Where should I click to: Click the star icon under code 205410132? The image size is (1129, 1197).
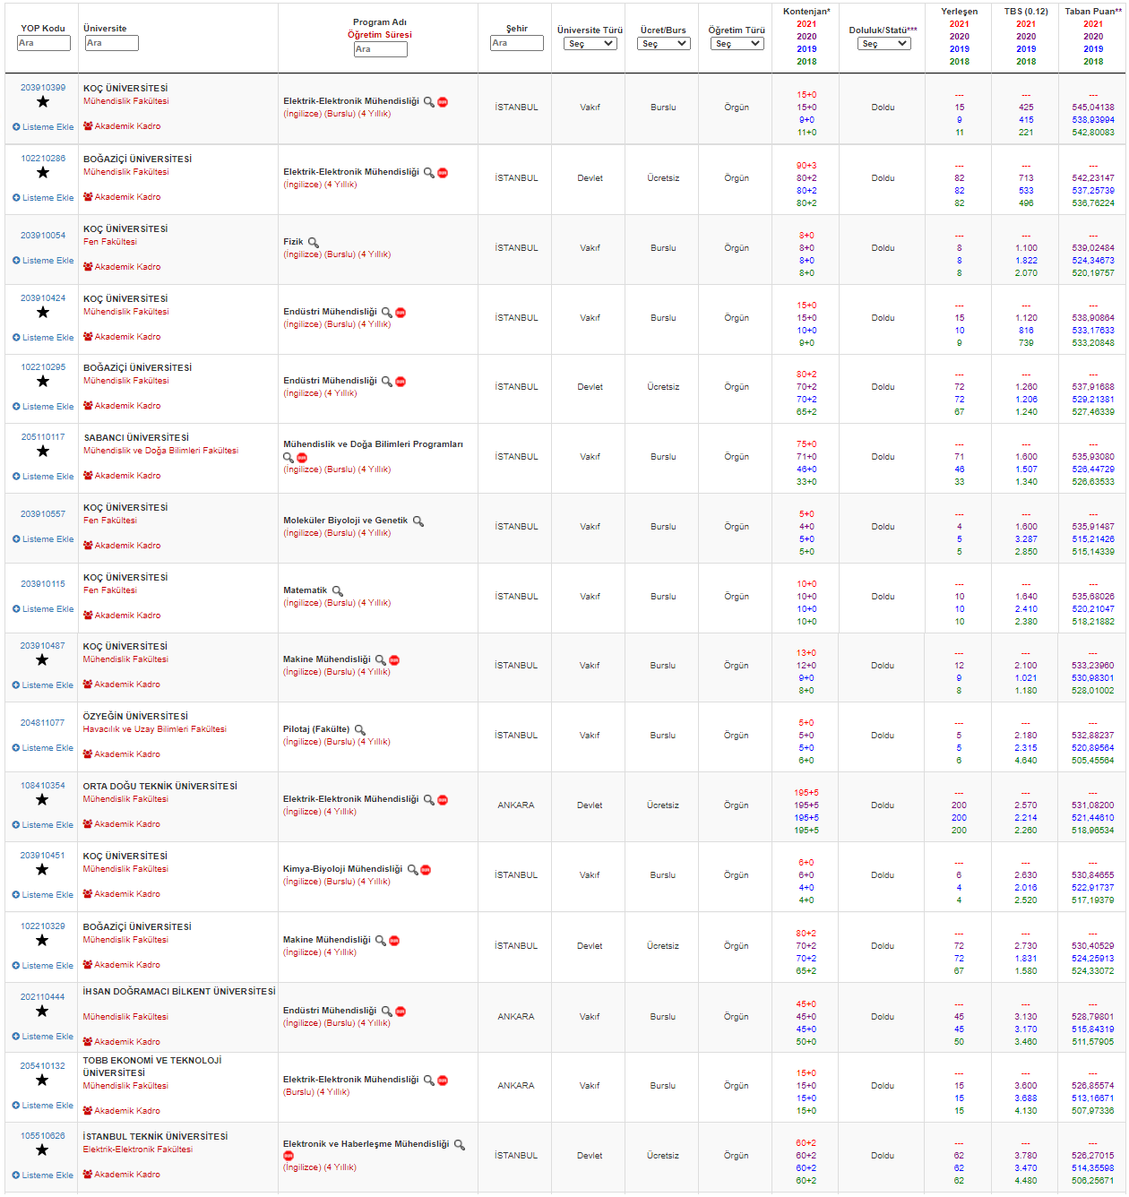tap(42, 1081)
